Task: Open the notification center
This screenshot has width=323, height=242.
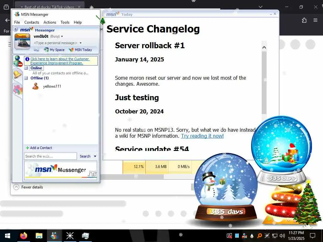Action: click(313, 236)
